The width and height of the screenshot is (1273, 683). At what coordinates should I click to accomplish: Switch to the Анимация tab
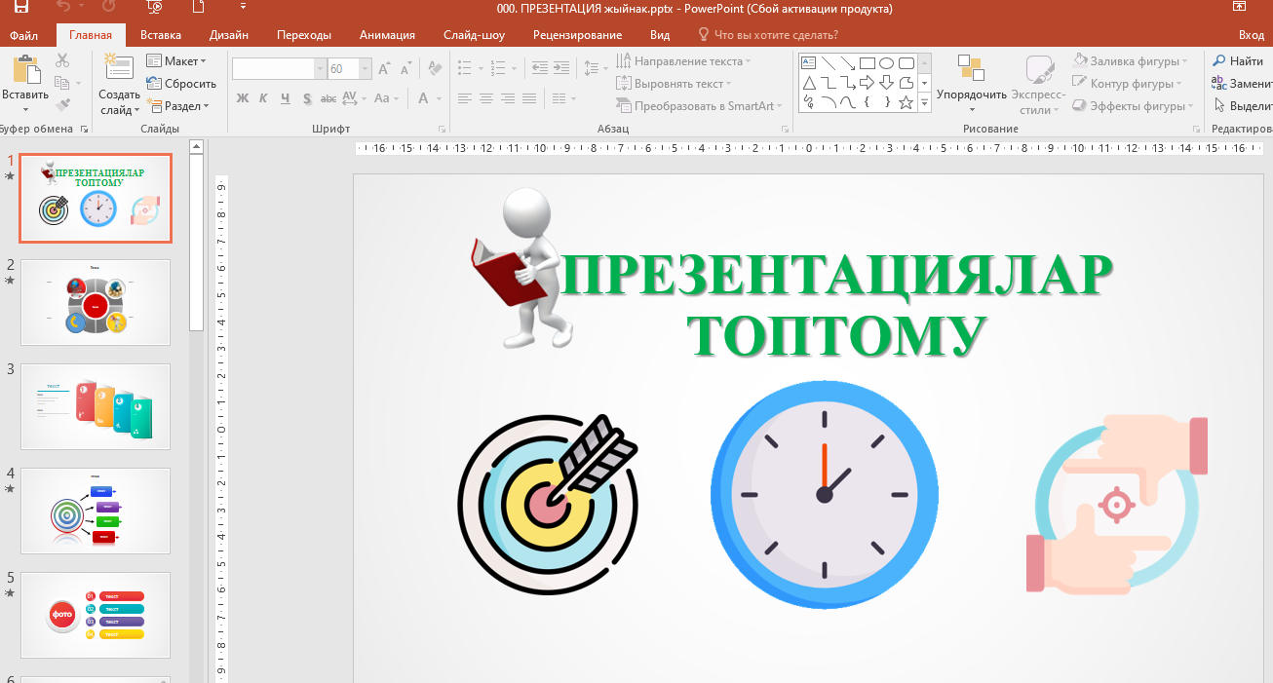tap(387, 35)
